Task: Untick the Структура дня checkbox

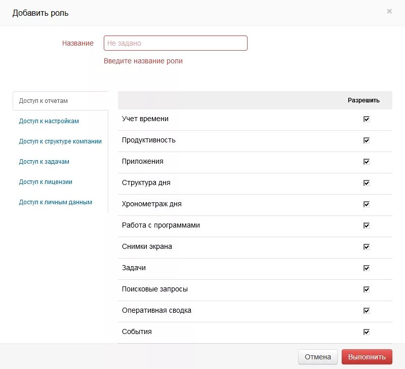Action: coord(366,183)
